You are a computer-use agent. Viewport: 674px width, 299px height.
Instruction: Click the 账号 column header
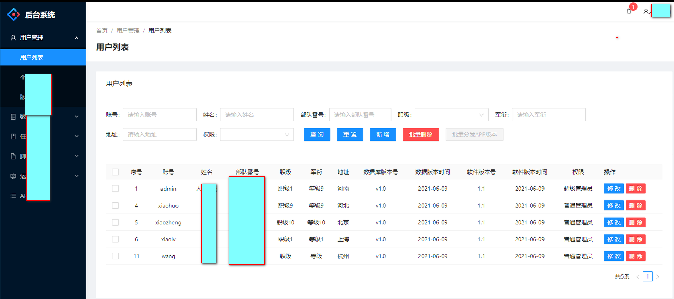(168, 172)
